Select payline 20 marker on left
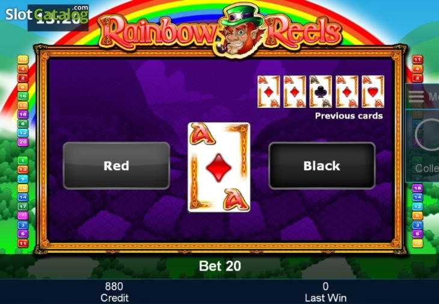 pyautogui.click(x=23, y=142)
